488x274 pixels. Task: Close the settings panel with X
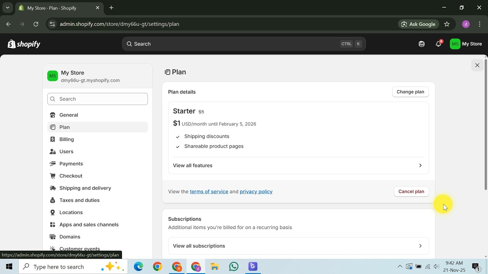click(477, 65)
